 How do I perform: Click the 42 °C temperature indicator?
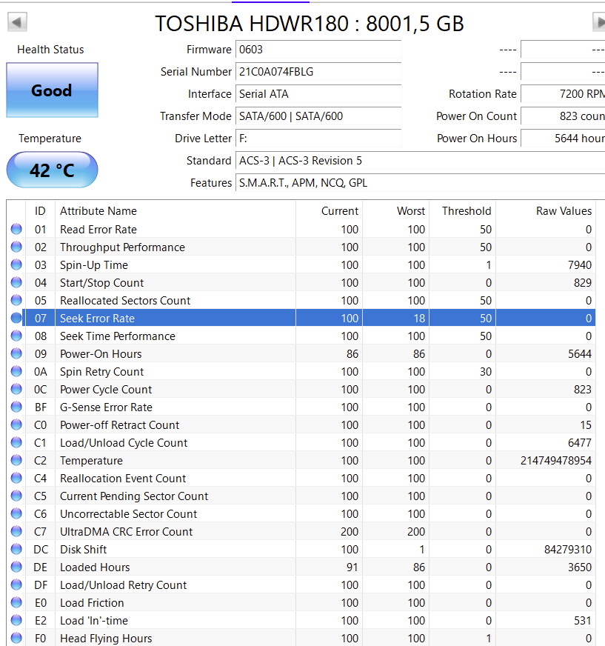[52, 170]
